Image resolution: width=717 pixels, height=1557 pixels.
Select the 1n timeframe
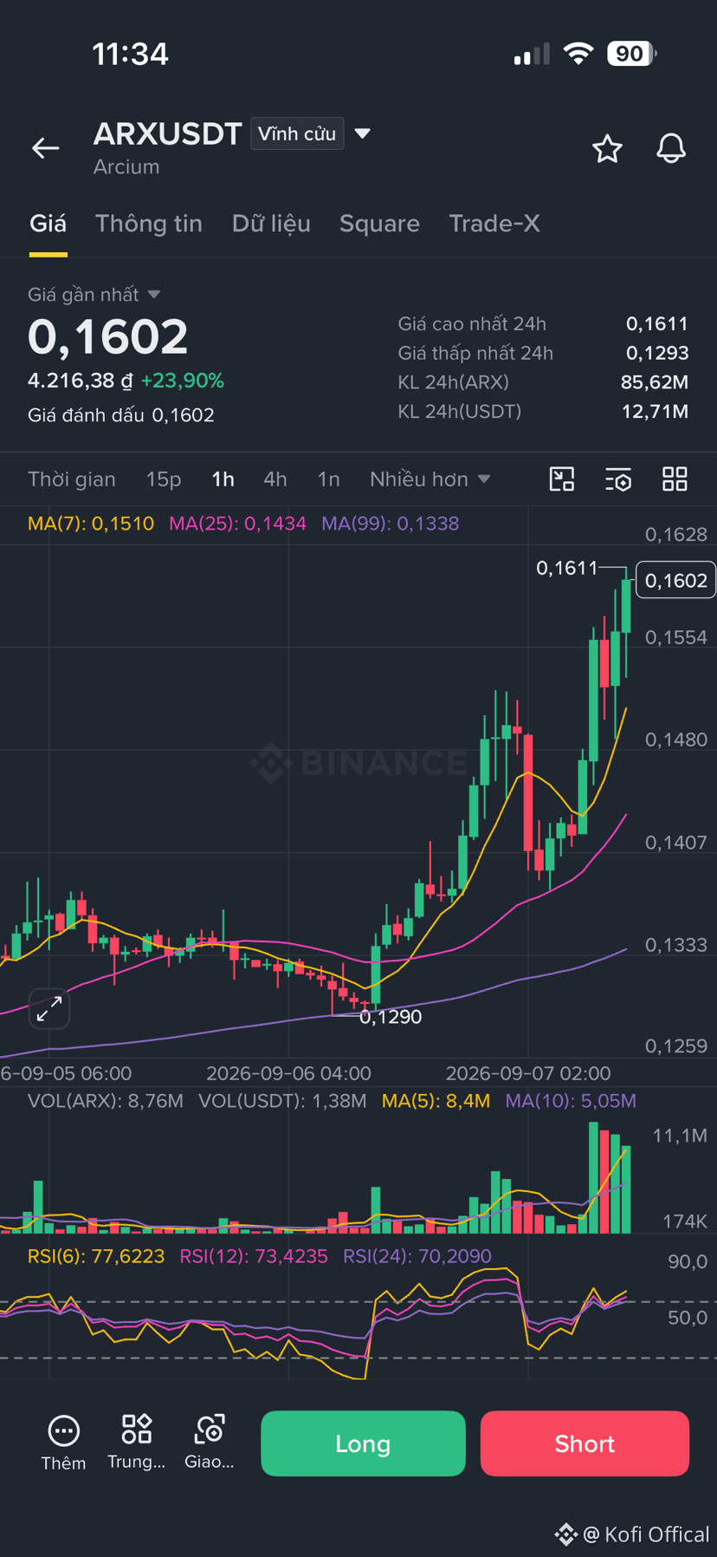(x=328, y=479)
